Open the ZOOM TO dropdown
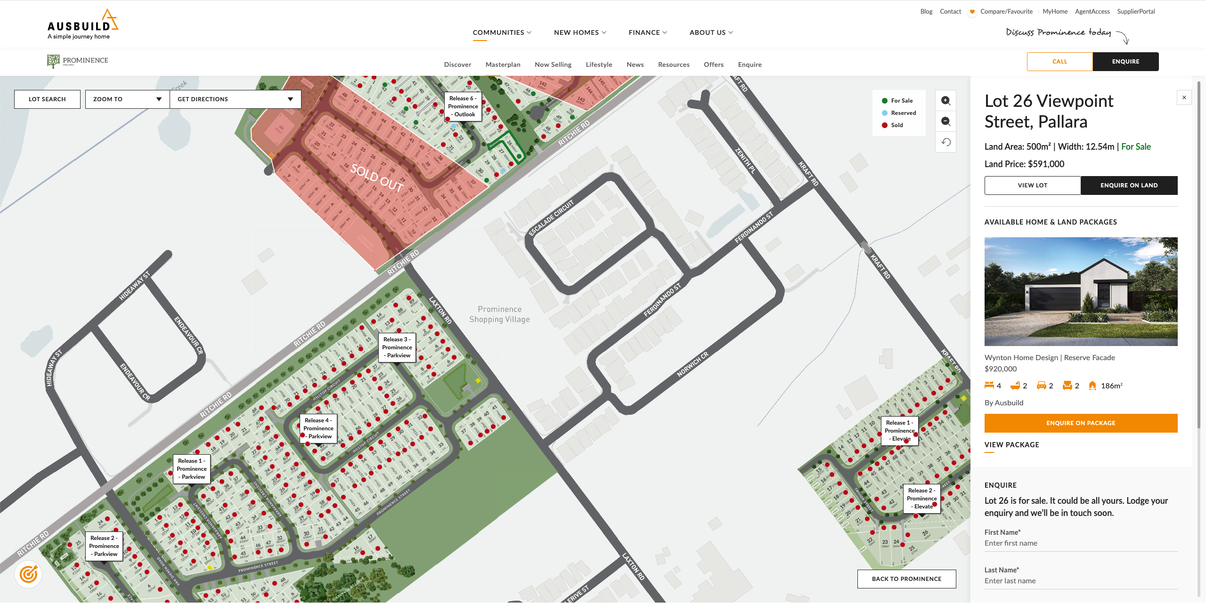 (x=127, y=99)
